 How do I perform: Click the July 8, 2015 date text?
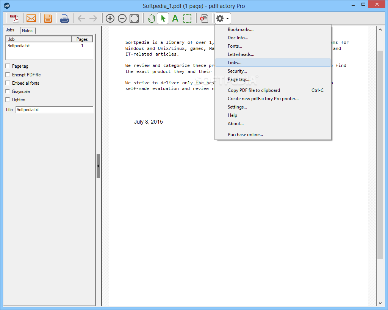point(148,122)
